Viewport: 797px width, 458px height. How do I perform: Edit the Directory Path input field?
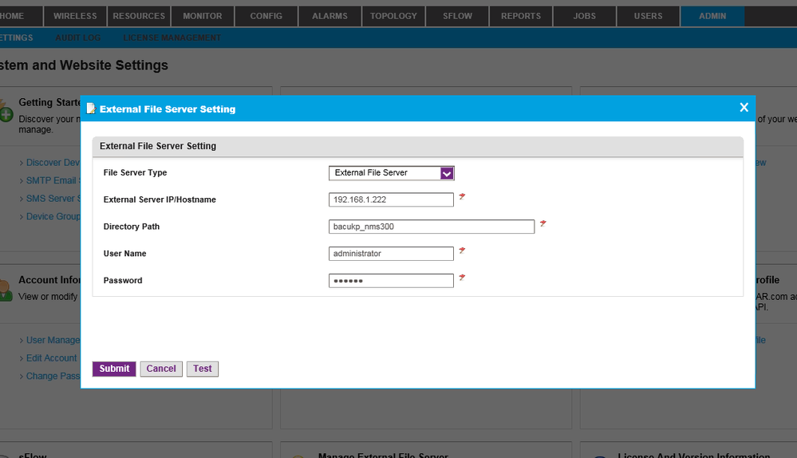(x=431, y=227)
